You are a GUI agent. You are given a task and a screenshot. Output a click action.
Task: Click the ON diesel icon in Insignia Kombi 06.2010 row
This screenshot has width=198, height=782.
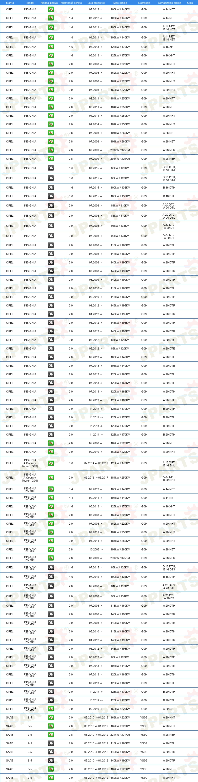point(51,631)
